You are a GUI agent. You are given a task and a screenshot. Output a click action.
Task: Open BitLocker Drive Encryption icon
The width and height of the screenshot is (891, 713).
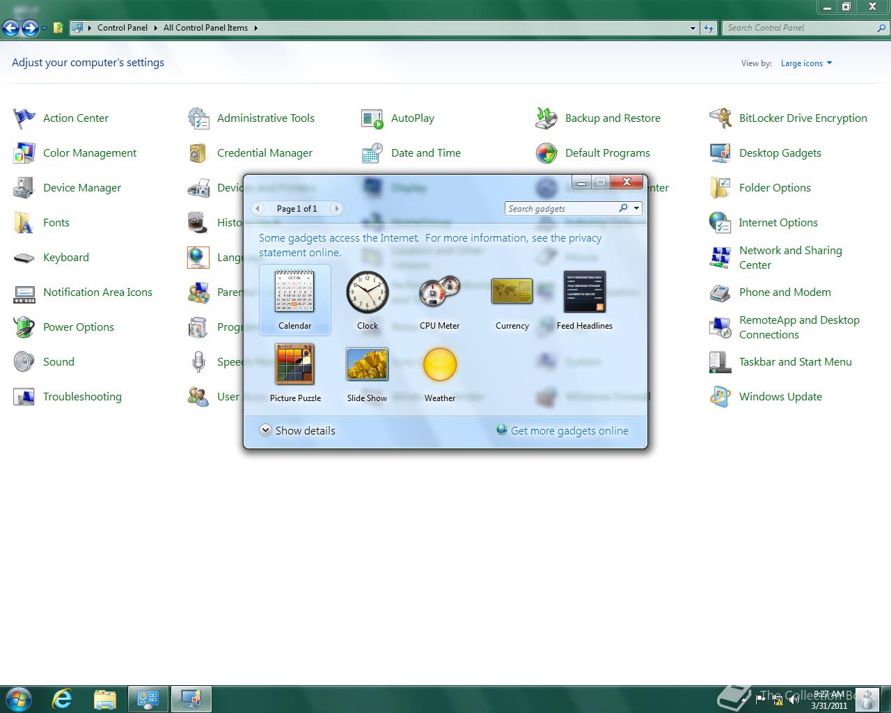[x=720, y=118]
